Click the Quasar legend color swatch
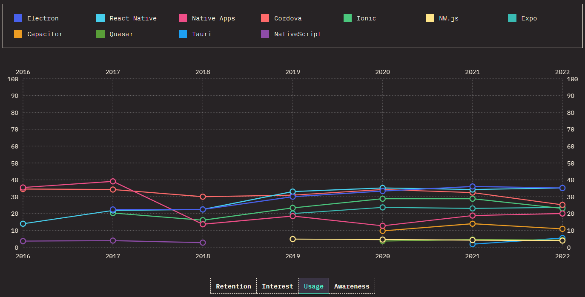The width and height of the screenshot is (585, 297). [100, 34]
